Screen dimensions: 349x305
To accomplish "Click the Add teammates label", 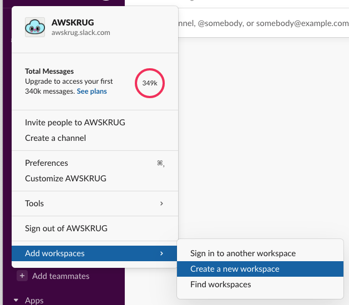I will 61,276.
